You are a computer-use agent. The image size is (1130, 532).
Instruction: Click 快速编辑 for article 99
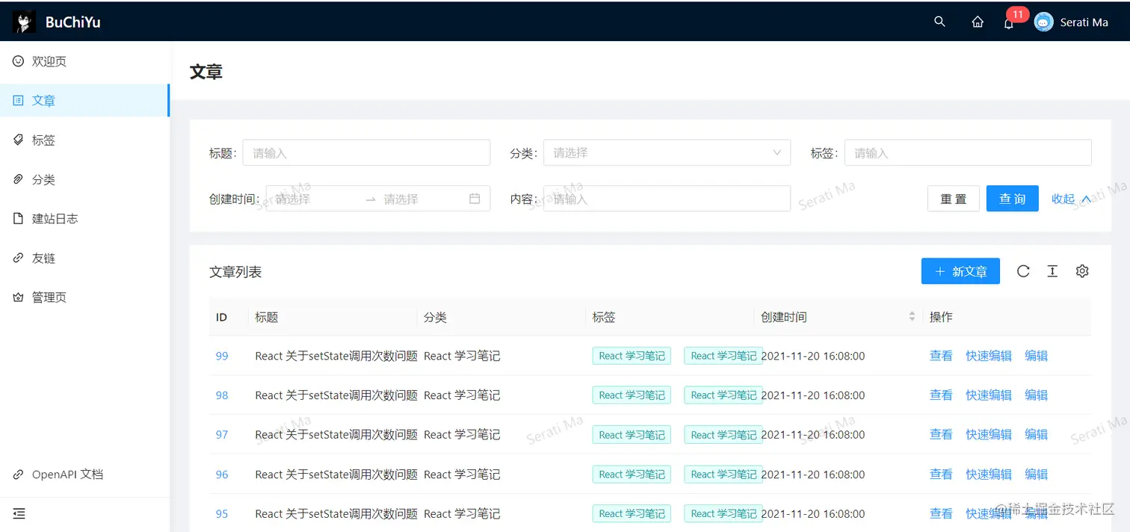point(989,356)
